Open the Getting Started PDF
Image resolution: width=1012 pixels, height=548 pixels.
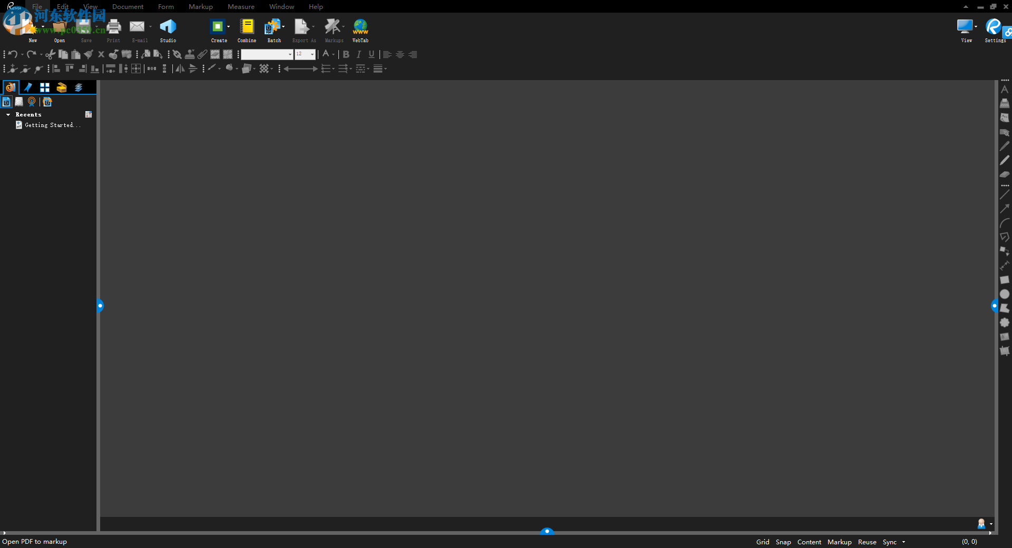(51, 125)
